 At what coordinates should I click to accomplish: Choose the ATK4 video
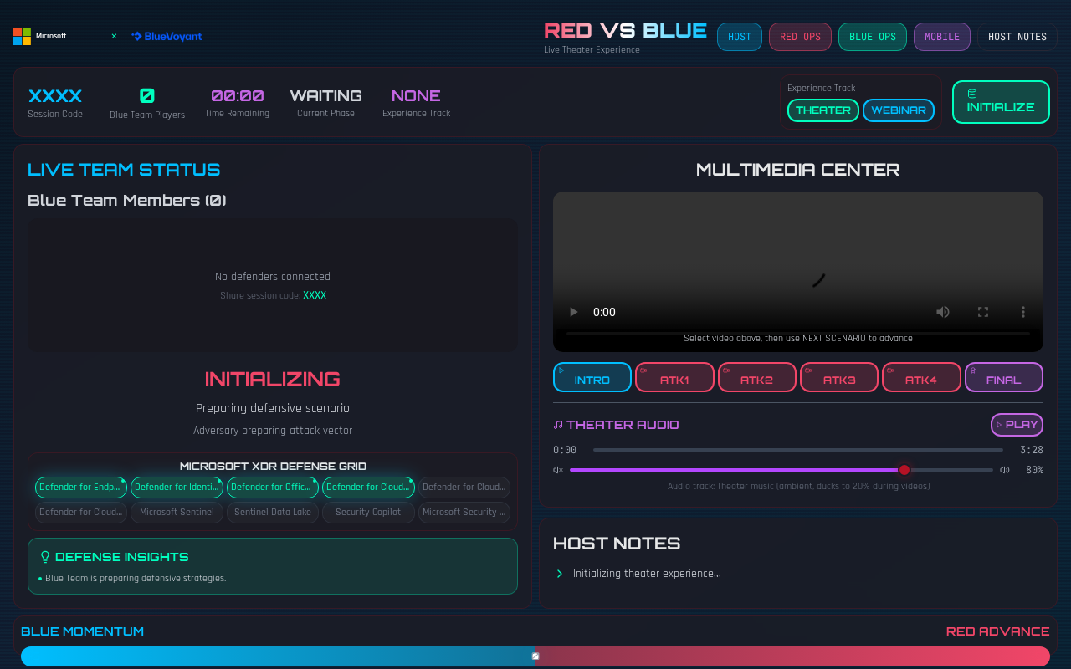tap(921, 377)
